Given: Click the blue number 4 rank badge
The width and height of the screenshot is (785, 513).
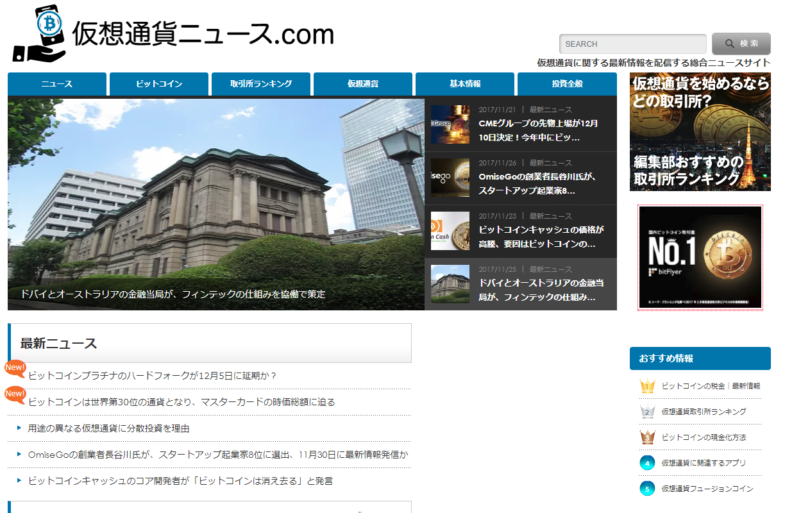Looking at the screenshot, I should pyautogui.click(x=647, y=463).
